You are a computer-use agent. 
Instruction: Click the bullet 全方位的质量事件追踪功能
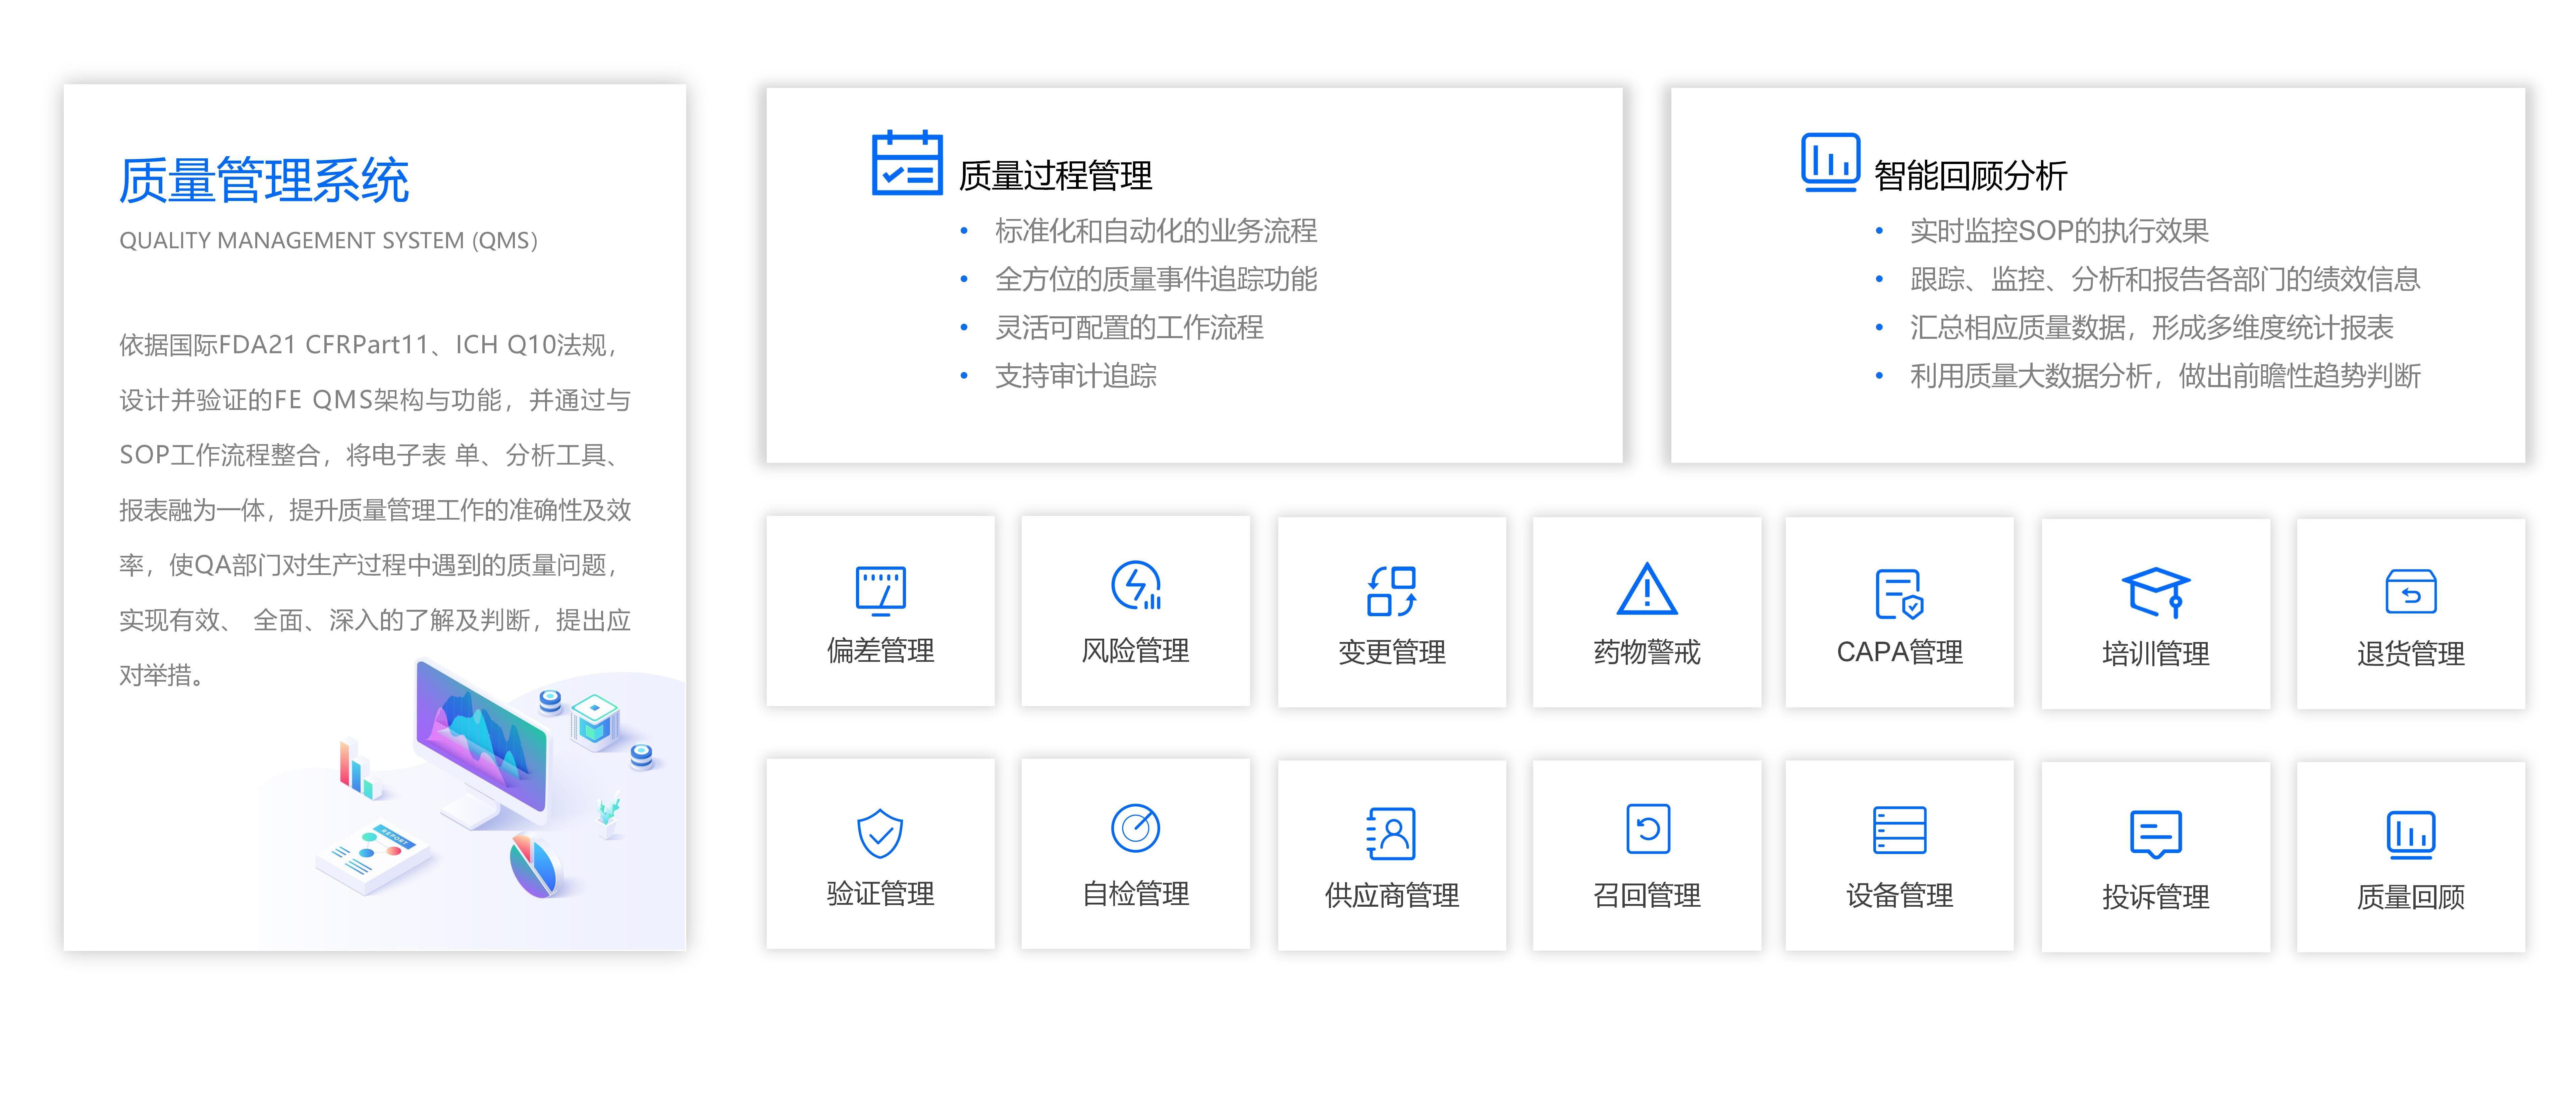1156,279
